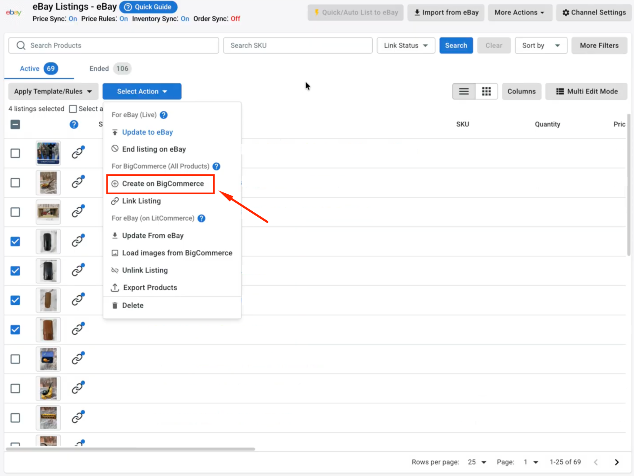Open Rows per page dropdown
This screenshot has height=476, width=634.
[477, 462]
